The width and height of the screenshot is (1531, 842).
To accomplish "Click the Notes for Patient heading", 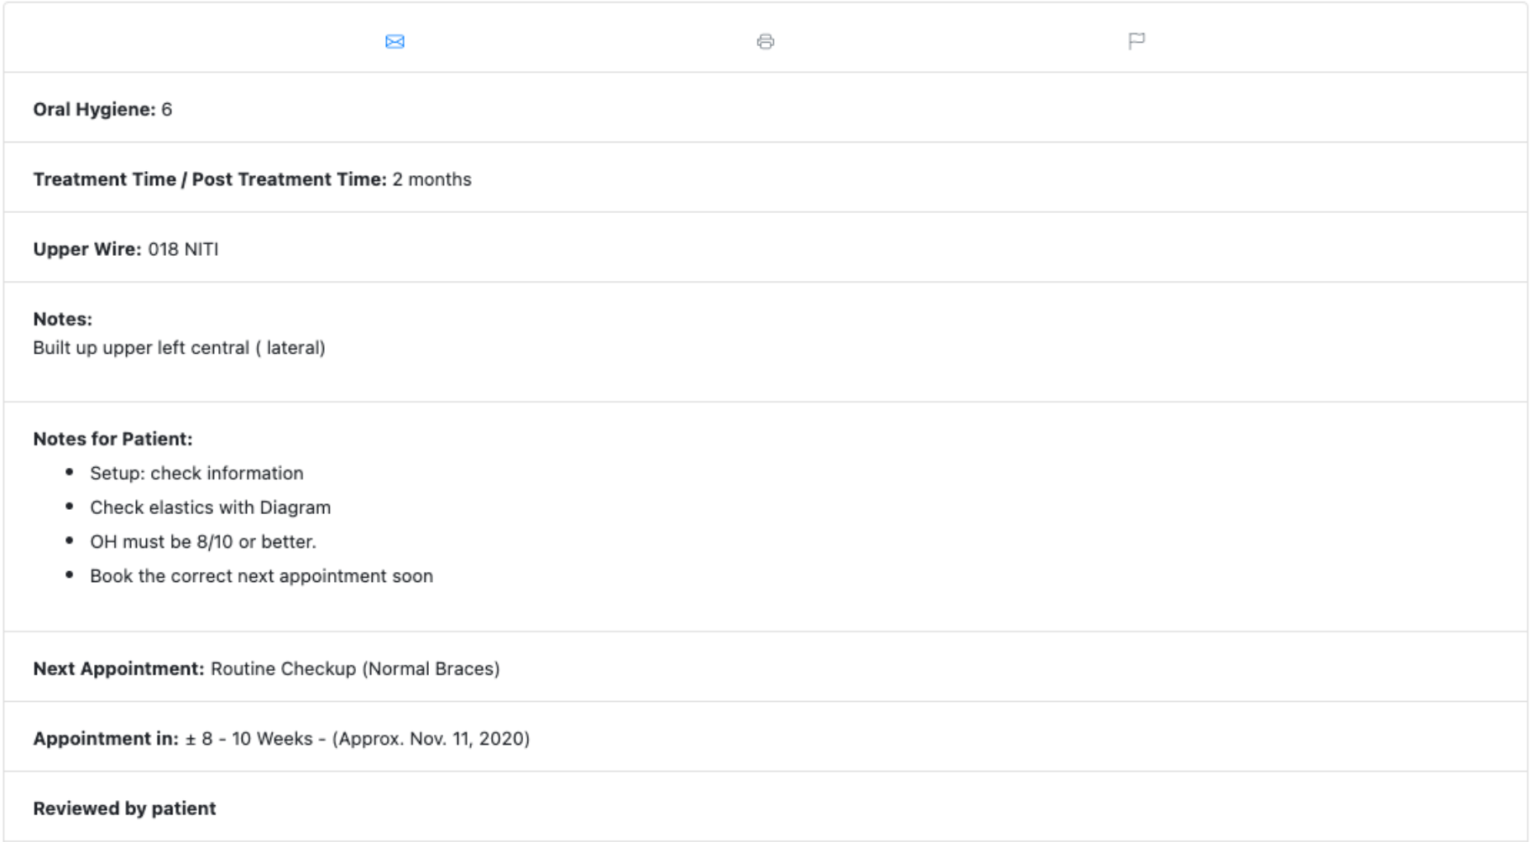I will 112,439.
